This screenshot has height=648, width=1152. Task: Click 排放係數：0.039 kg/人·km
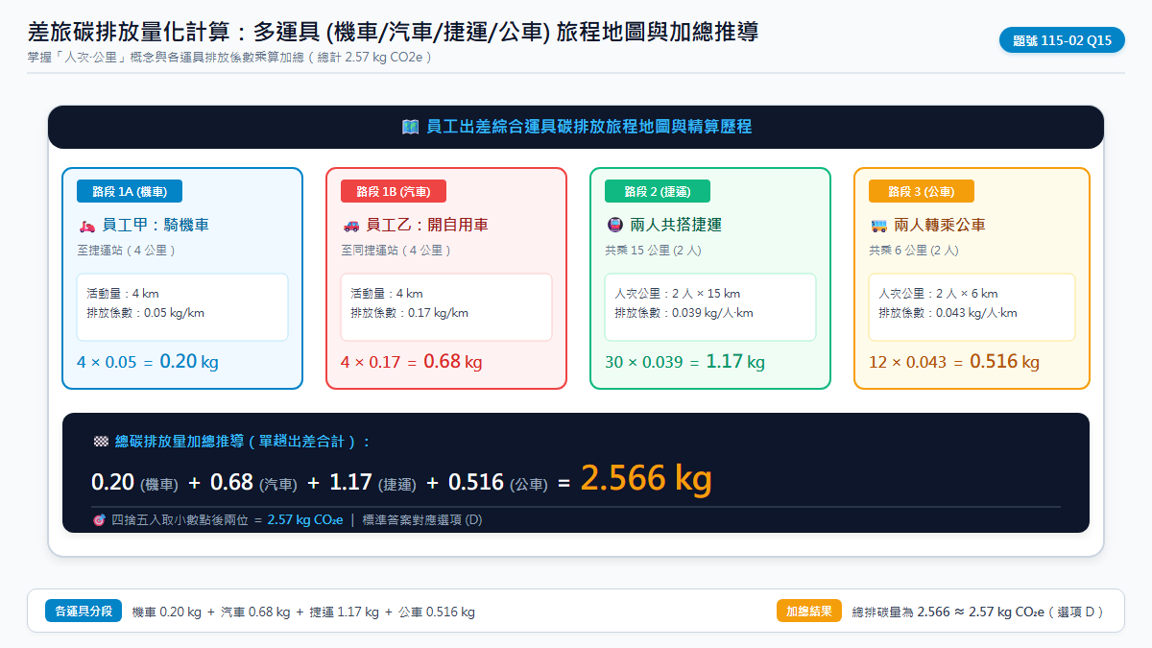coord(684,313)
